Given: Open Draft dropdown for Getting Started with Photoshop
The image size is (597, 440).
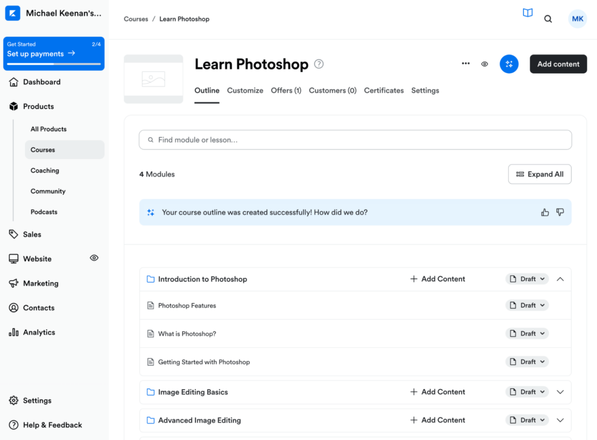Looking at the screenshot, I should coord(527,361).
